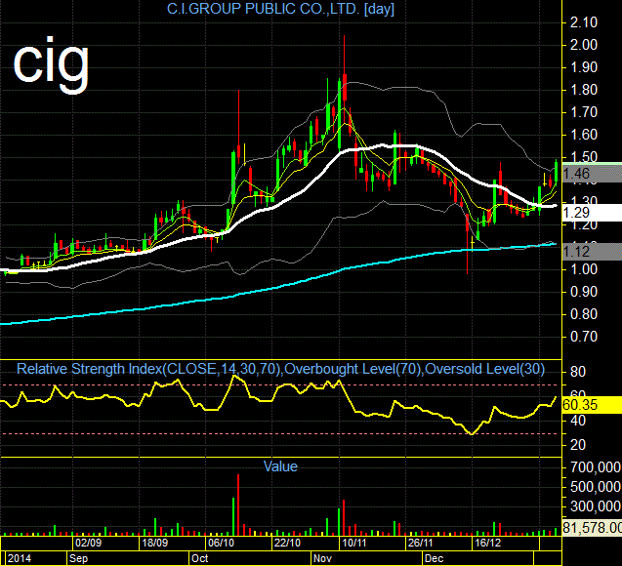Click the 0.90 price axis label
This screenshot has height=566, width=622.
click(x=584, y=292)
